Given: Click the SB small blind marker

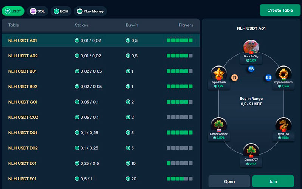Looking at the screenshot, I should [x=251, y=69].
